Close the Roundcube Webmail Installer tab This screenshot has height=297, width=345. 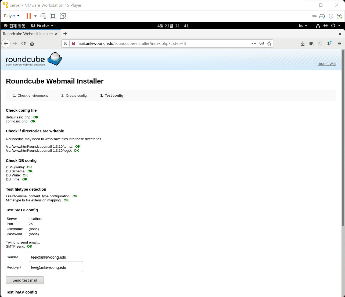pos(56,34)
